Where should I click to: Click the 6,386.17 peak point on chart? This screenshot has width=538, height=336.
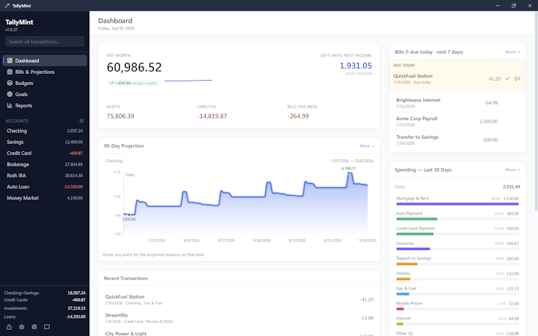pos(349,173)
